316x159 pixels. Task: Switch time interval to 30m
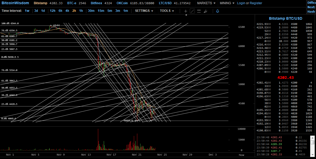(x=91, y=11)
